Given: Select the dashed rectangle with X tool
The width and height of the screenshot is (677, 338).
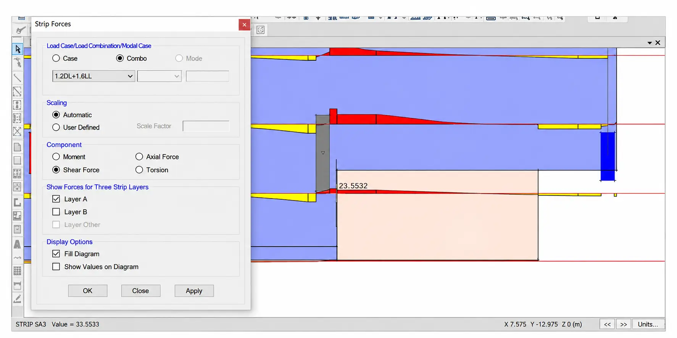Looking at the screenshot, I should (18, 131).
